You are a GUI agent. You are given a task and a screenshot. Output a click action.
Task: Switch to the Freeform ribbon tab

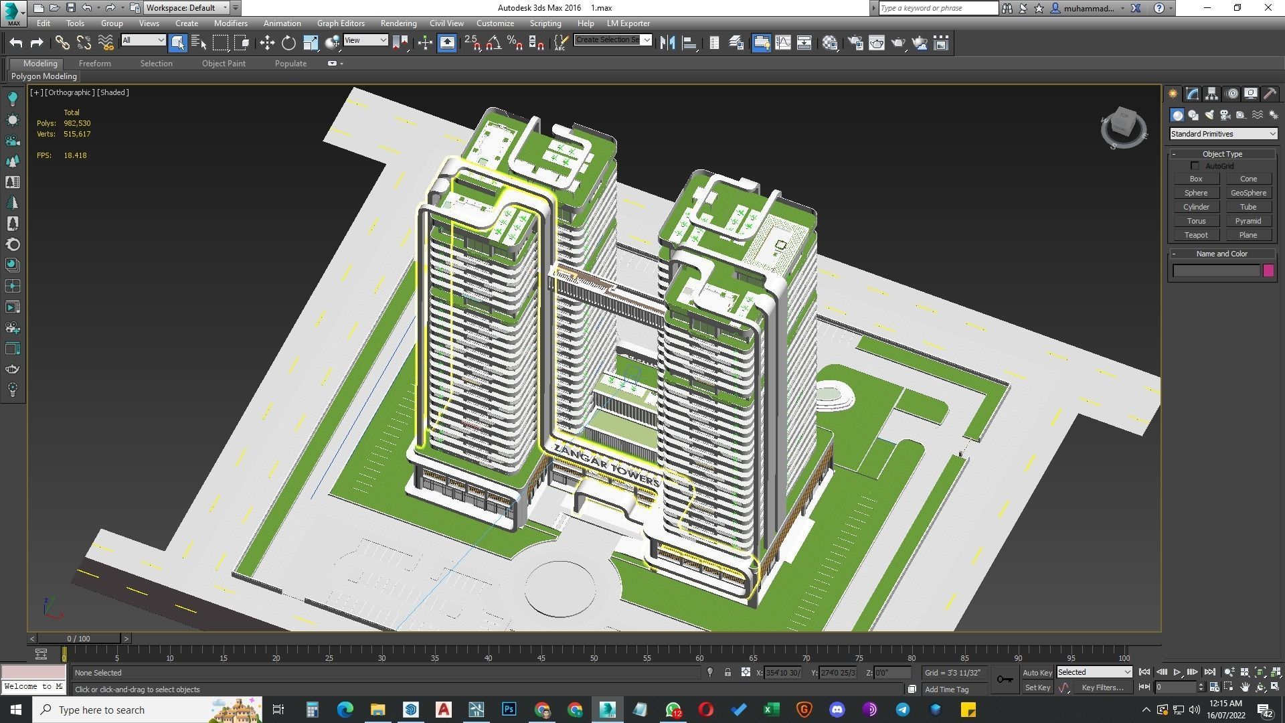(x=94, y=64)
